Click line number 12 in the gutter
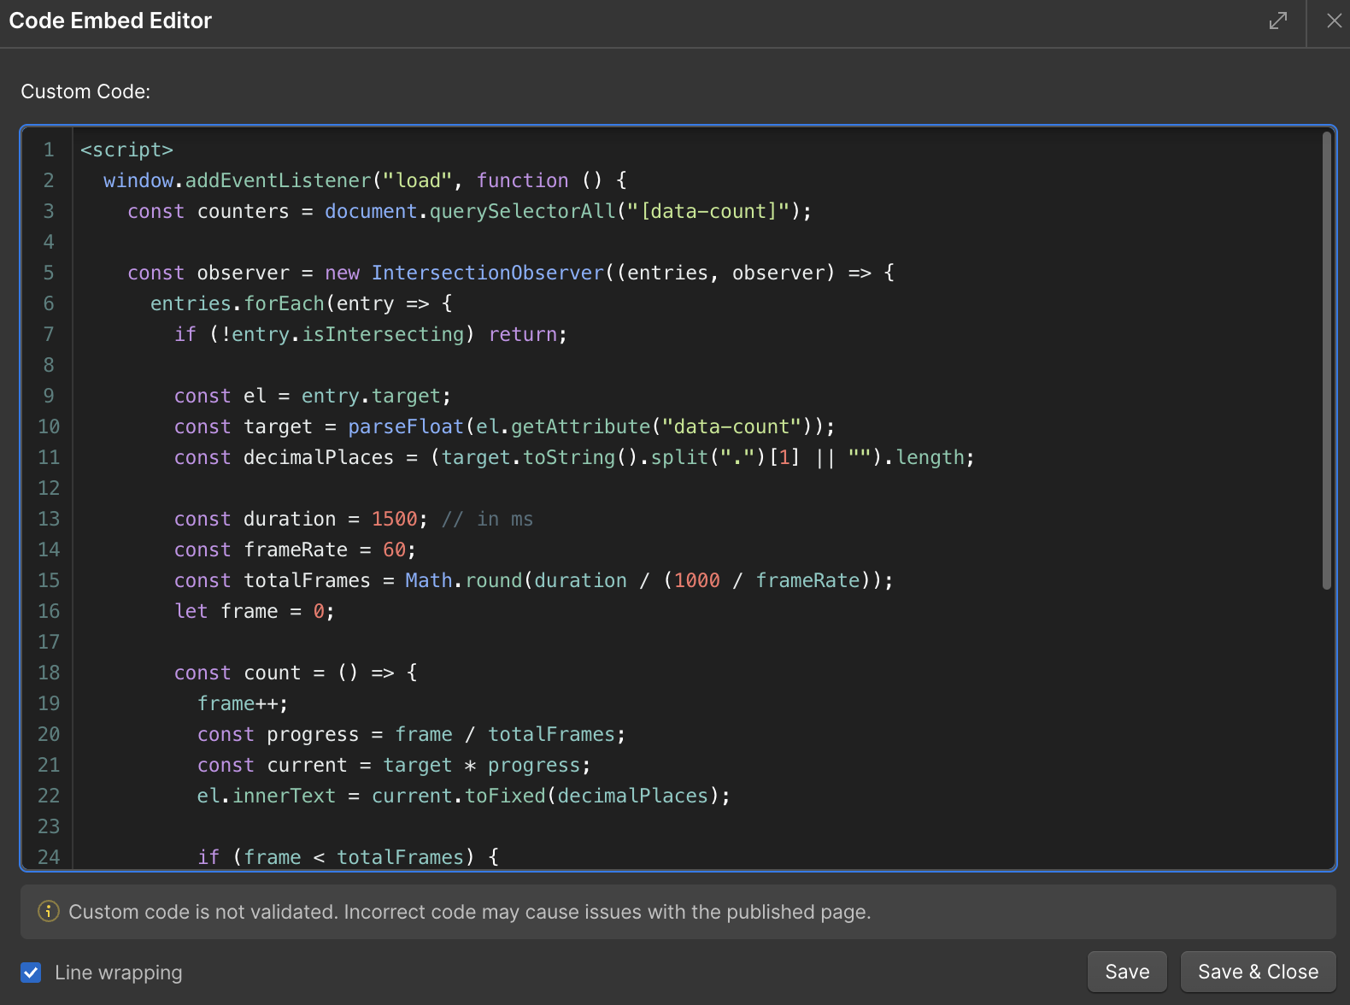The image size is (1350, 1005). 49,488
